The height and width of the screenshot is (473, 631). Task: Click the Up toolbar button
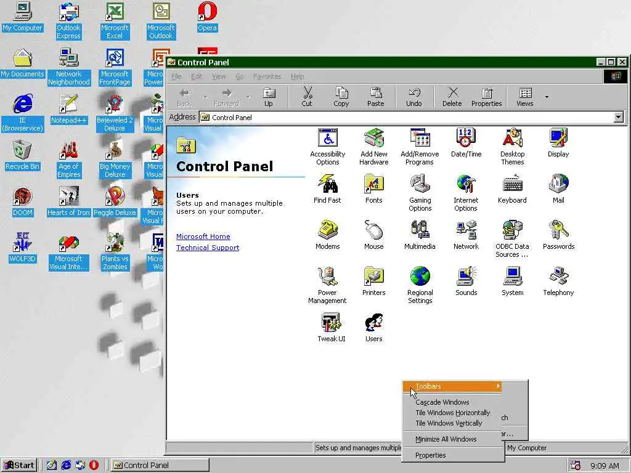[269, 97]
